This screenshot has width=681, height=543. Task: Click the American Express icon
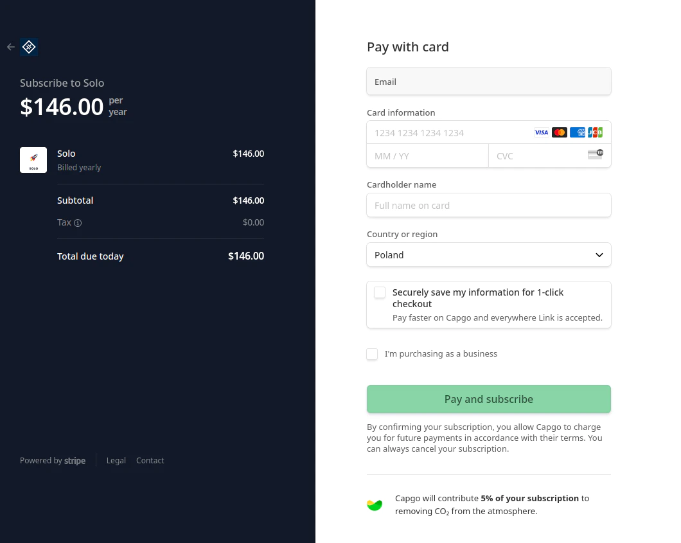tap(577, 132)
